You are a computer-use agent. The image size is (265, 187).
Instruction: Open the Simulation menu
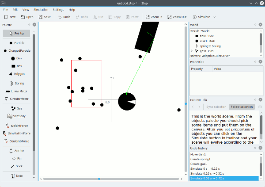pos(41,9)
